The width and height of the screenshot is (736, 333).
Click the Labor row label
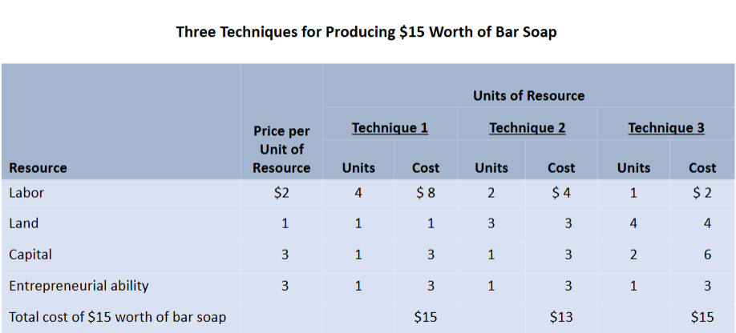[25, 193]
